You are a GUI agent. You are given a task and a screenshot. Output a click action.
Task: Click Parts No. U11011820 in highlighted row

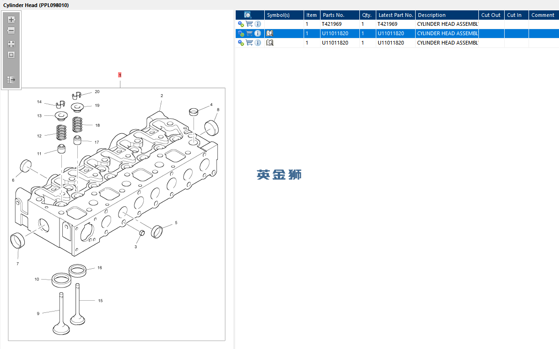(x=340, y=33)
